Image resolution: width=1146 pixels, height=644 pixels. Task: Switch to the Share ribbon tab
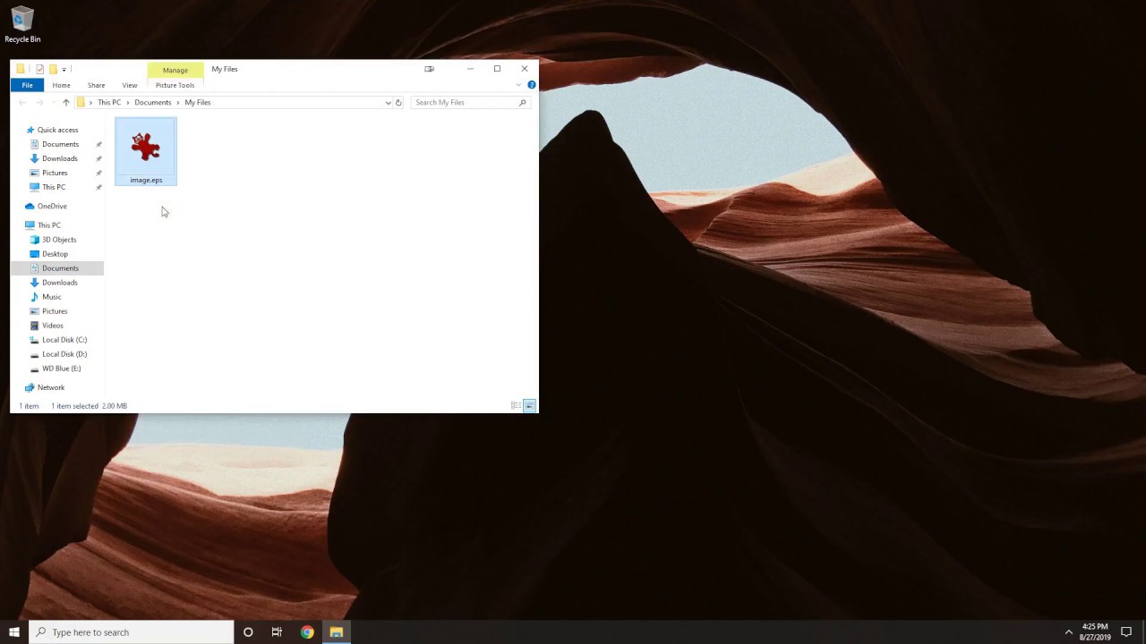click(96, 85)
